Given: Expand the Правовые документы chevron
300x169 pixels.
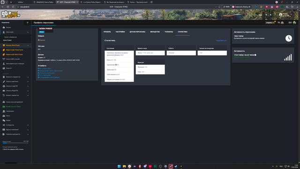Looking at the screenshot, I should click(x=28, y=134).
